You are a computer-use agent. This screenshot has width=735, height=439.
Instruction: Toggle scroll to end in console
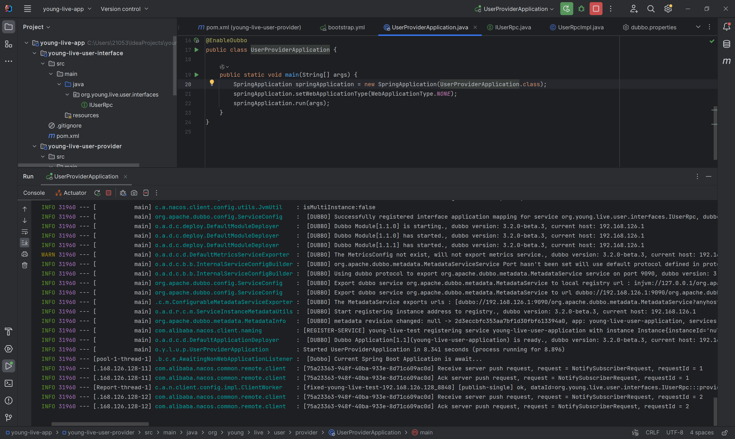[x=25, y=242]
